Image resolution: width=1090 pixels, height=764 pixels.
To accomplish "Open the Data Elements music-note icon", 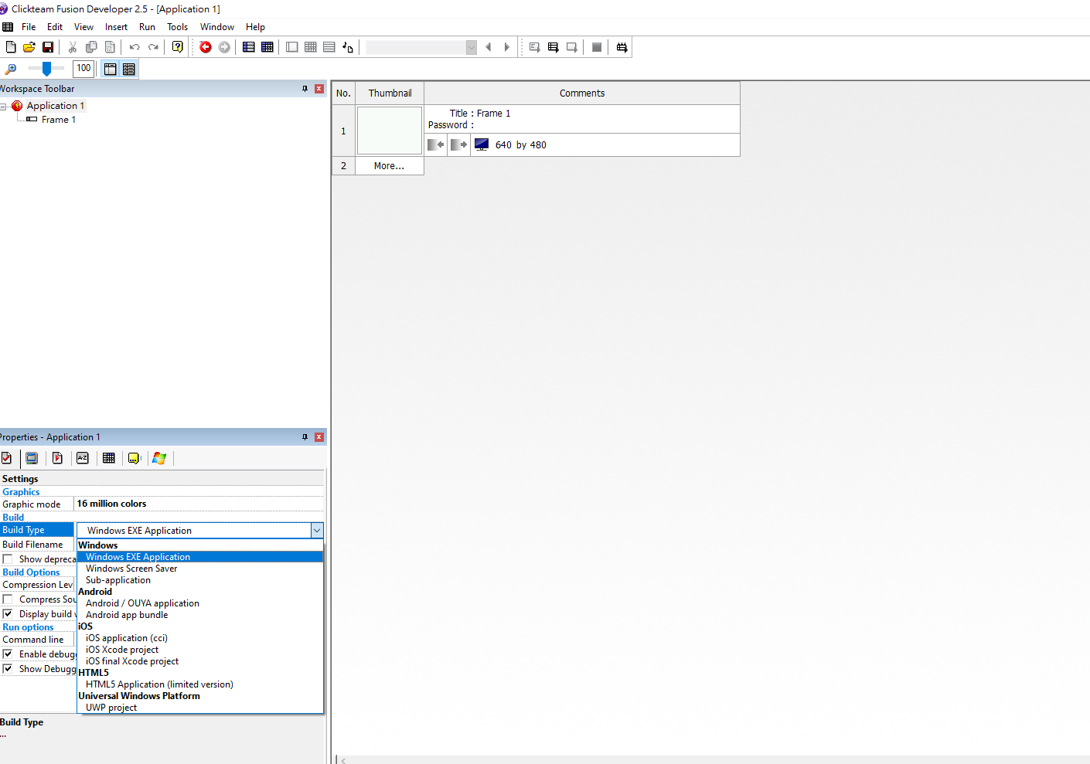I will tap(348, 47).
